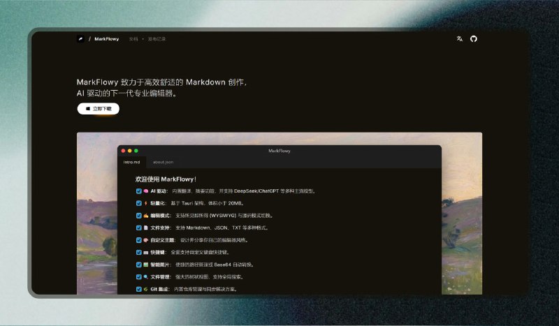Switch to the about.json tab
The height and width of the screenshot is (326, 559).
tap(164, 162)
